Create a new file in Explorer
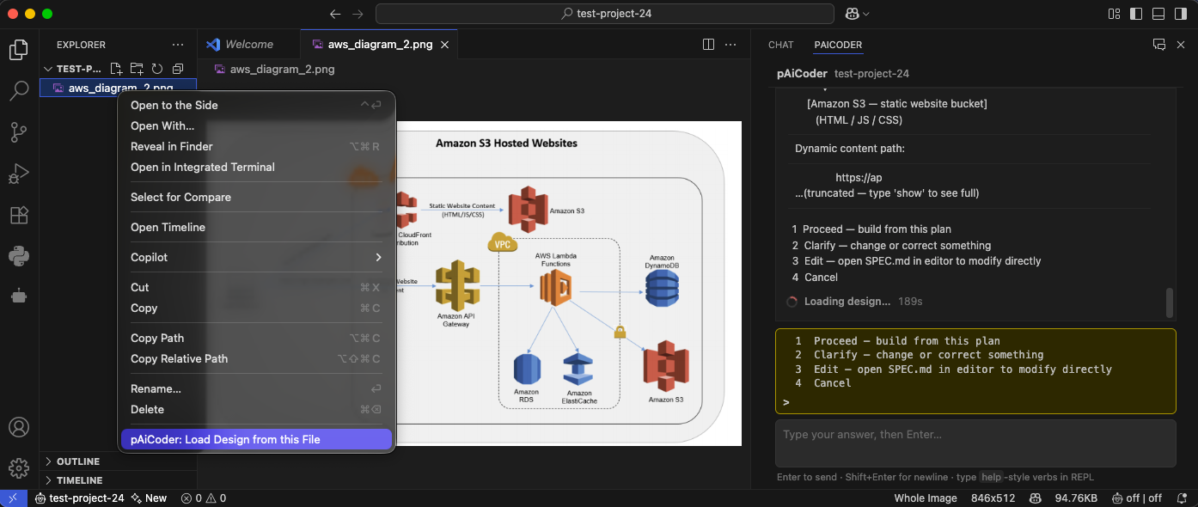The height and width of the screenshot is (507, 1198). point(116,69)
